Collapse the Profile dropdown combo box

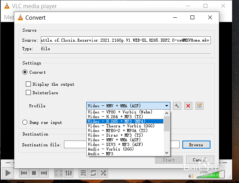[128, 106]
